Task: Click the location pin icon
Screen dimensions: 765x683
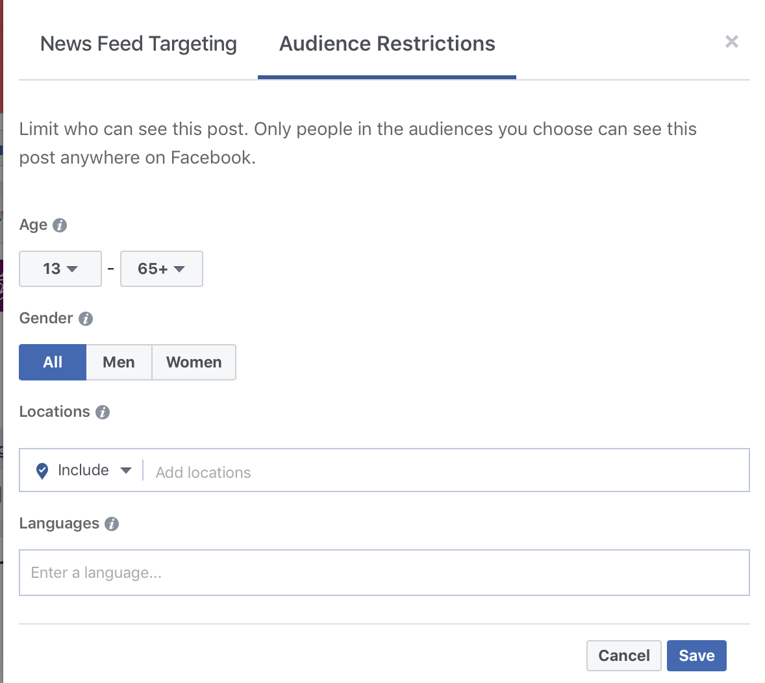Action: point(42,471)
